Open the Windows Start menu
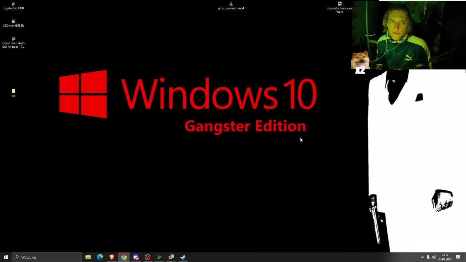Viewport: 466px width, 262px height. pyautogui.click(x=6, y=257)
